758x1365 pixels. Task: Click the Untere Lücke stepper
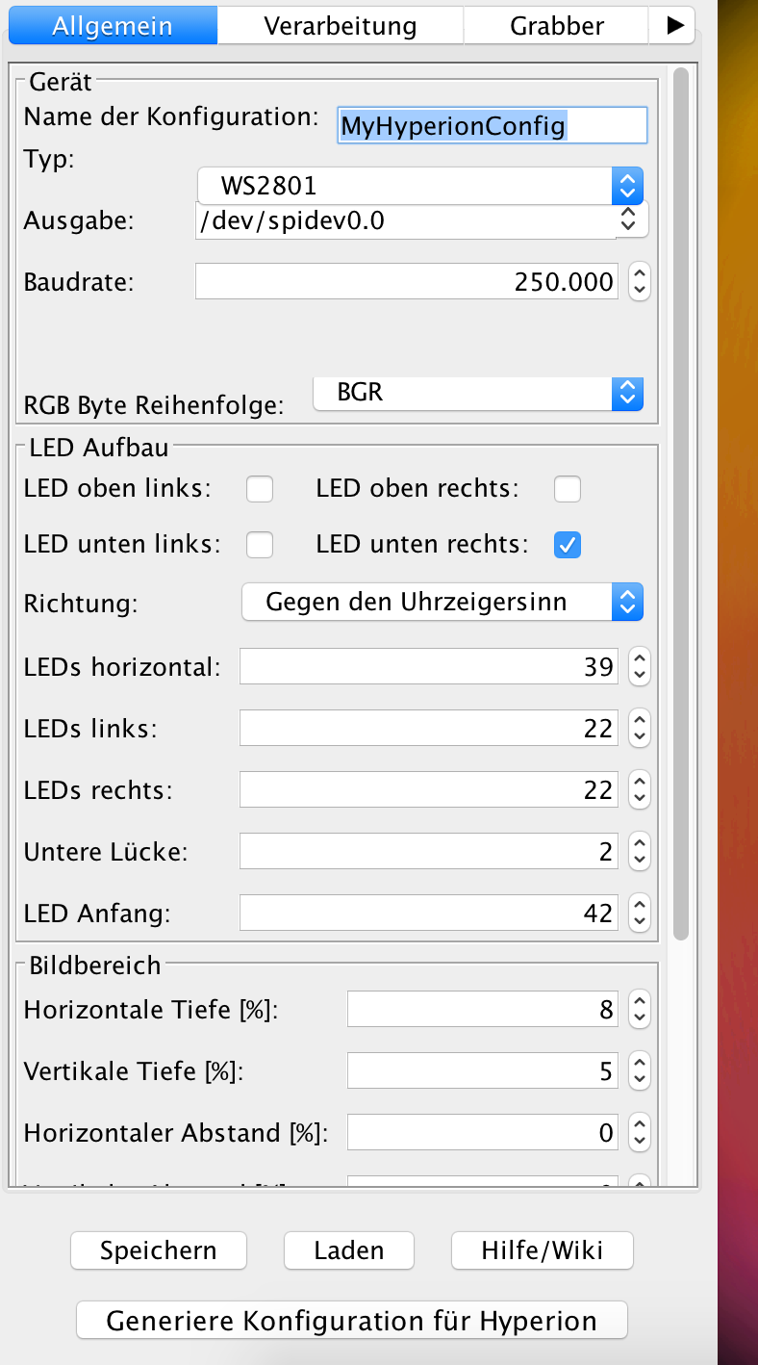639,851
